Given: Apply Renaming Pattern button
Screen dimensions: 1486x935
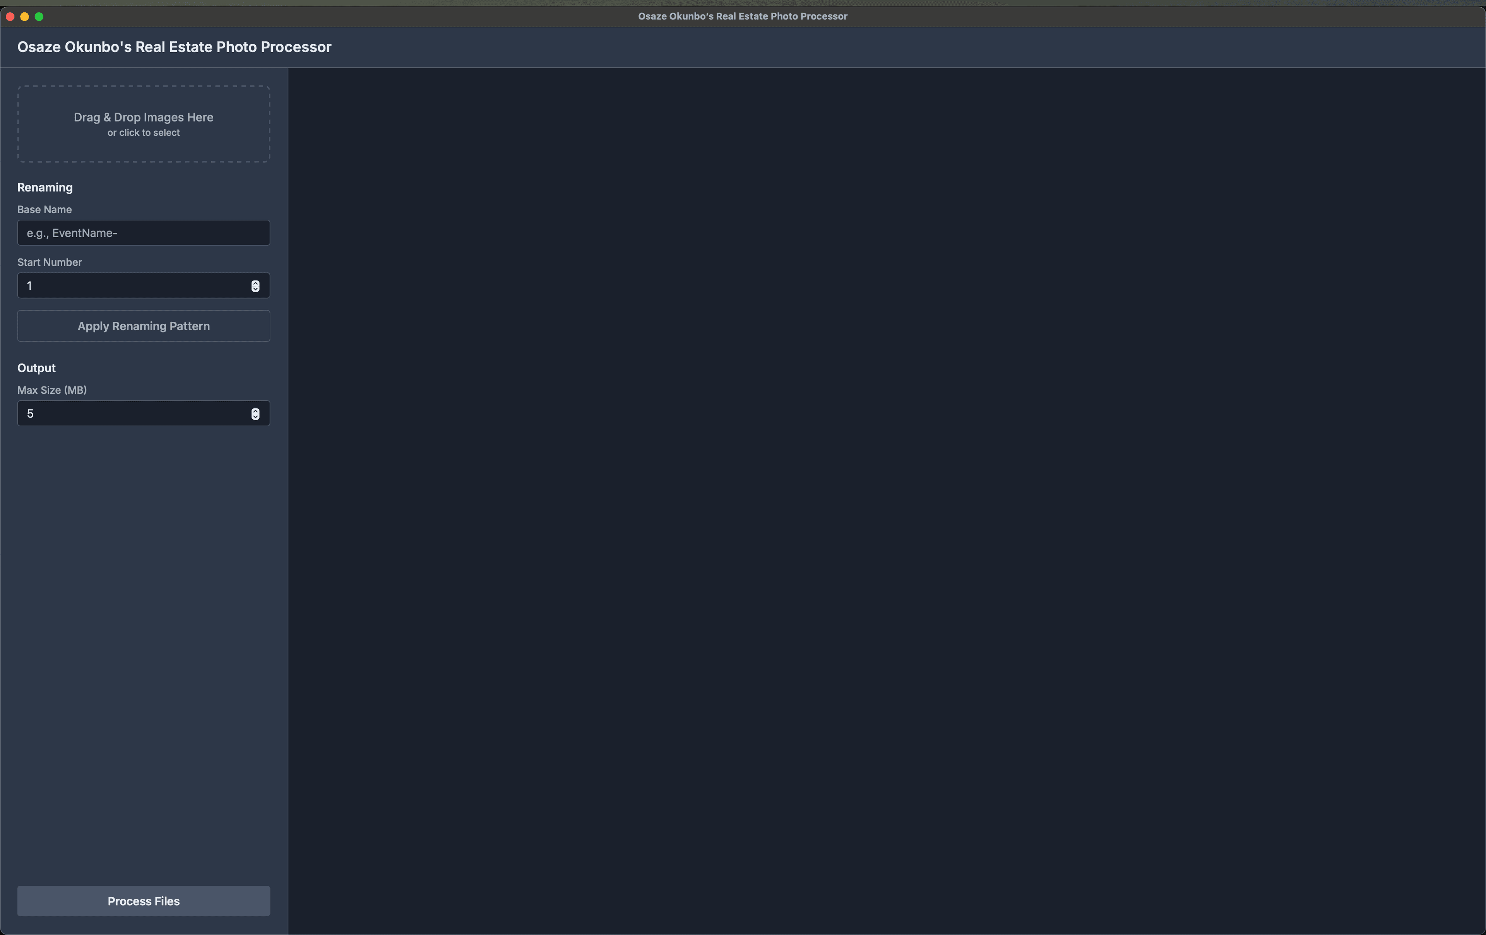Looking at the screenshot, I should (x=143, y=326).
